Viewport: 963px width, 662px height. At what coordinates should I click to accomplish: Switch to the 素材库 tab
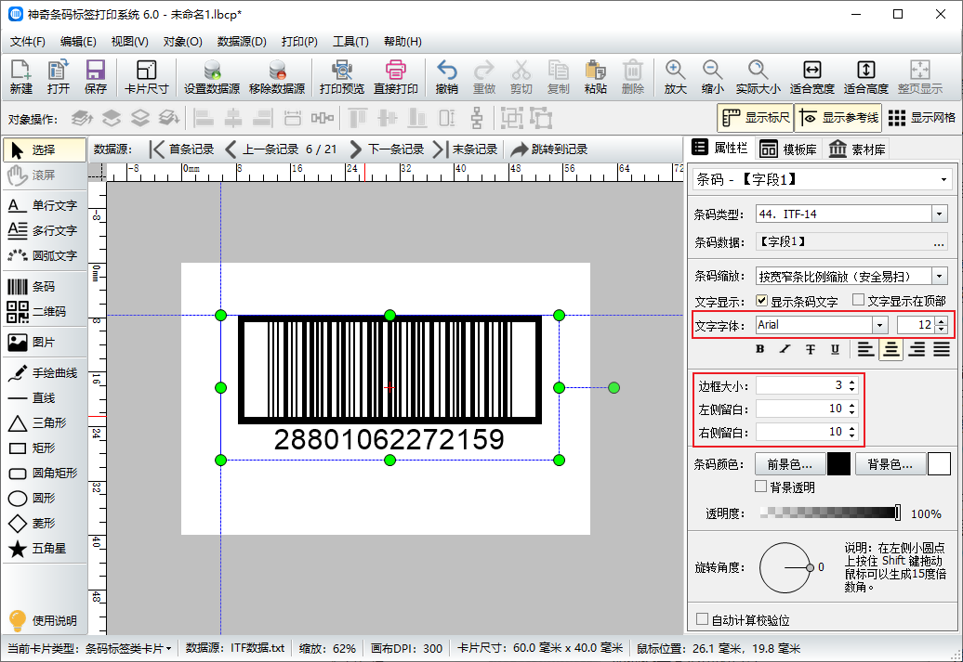[857, 149]
